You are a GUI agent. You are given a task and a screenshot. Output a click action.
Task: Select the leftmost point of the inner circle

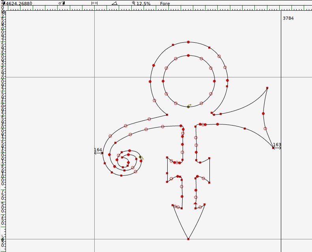(x=163, y=81)
